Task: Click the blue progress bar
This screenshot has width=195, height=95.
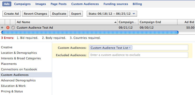Action: pos(90,33)
